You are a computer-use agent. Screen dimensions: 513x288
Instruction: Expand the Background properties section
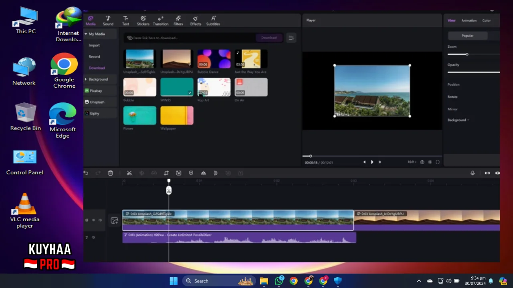[458, 120]
